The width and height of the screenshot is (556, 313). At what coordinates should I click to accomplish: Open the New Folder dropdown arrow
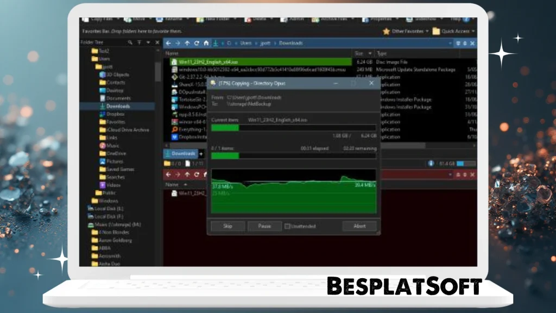(x=235, y=18)
